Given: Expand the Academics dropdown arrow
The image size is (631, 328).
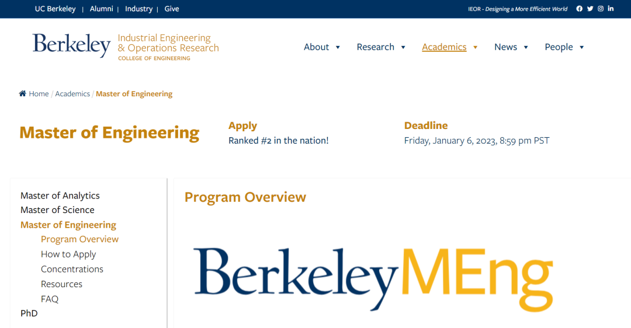Looking at the screenshot, I should pyautogui.click(x=476, y=47).
